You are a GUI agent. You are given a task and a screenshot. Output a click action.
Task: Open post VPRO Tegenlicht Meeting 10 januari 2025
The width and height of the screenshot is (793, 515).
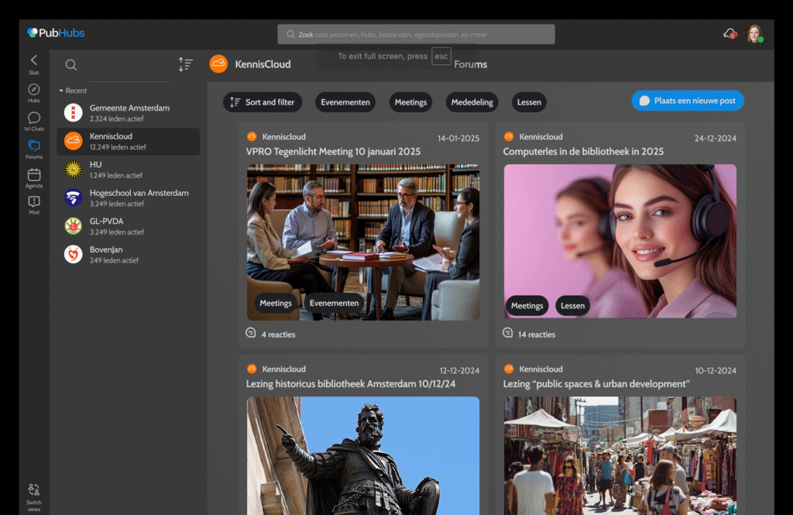pos(333,151)
